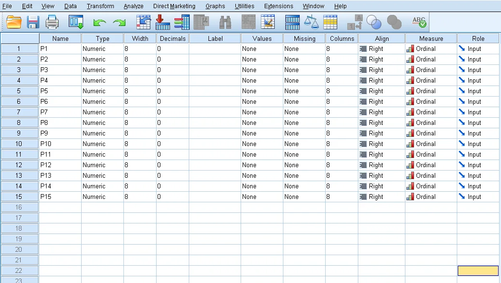Select row 10 by its row header
The width and height of the screenshot is (501, 283).
pyautogui.click(x=19, y=144)
